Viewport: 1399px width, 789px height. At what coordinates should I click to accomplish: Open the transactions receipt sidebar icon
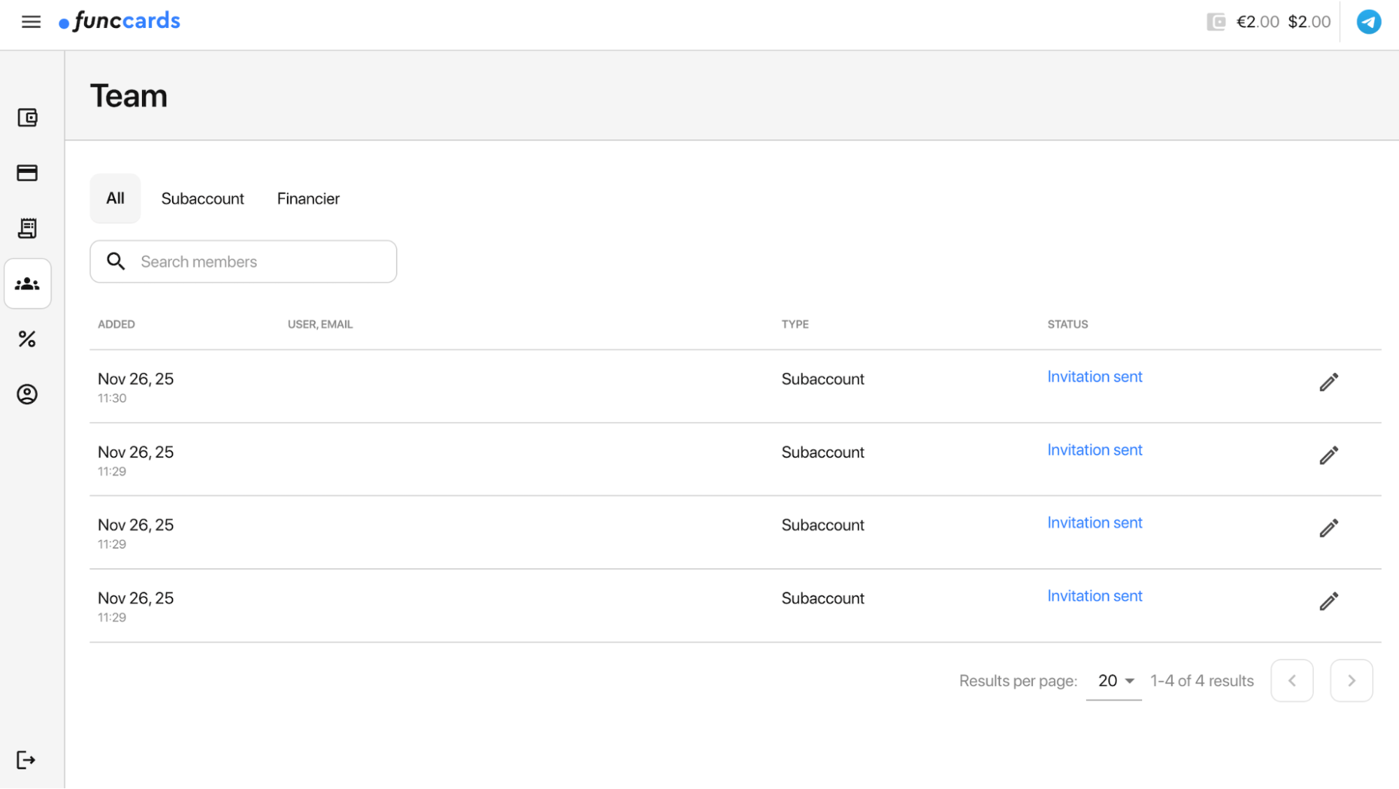coord(27,228)
